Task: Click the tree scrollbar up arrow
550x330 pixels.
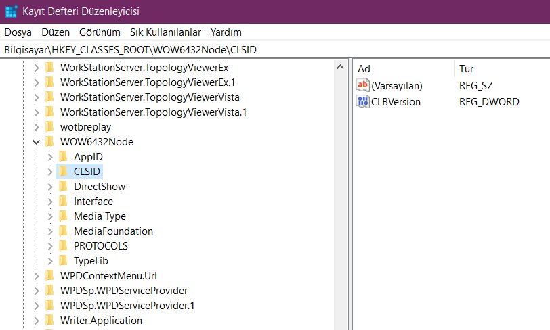Action: point(340,67)
